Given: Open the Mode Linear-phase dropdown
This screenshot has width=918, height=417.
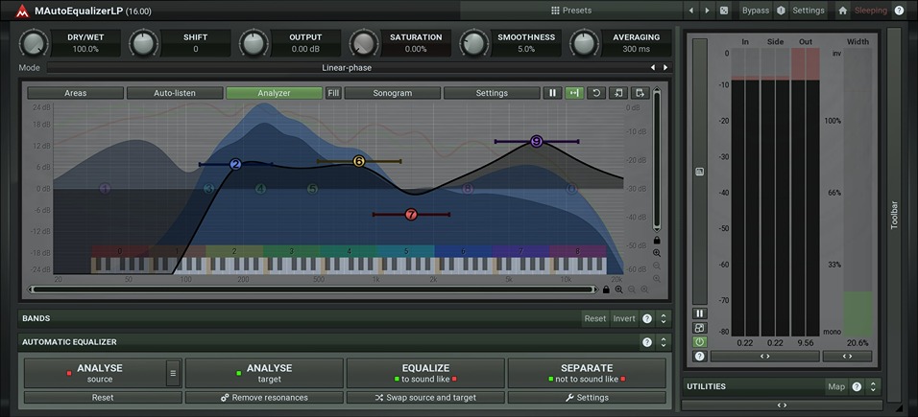Looking at the screenshot, I should click(347, 68).
